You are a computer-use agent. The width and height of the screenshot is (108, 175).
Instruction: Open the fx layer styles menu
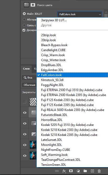point(64,171)
